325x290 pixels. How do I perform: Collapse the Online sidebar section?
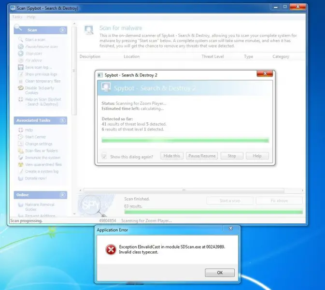[x=62, y=195]
